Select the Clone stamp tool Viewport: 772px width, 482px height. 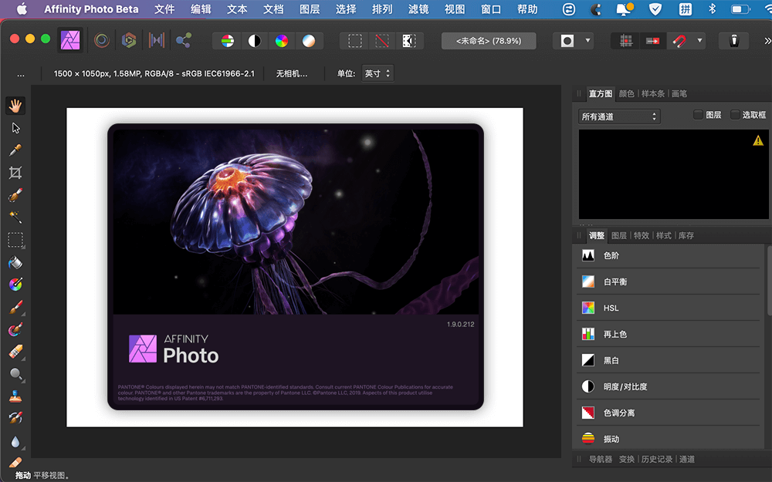(15, 396)
